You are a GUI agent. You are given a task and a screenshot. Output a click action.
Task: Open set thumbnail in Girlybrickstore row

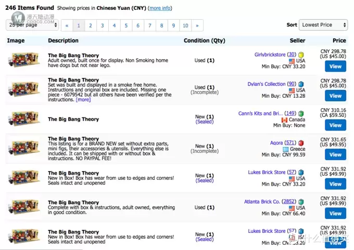tap(24, 60)
